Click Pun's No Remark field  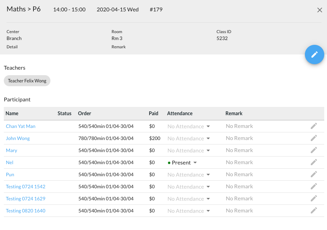[239, 174]
